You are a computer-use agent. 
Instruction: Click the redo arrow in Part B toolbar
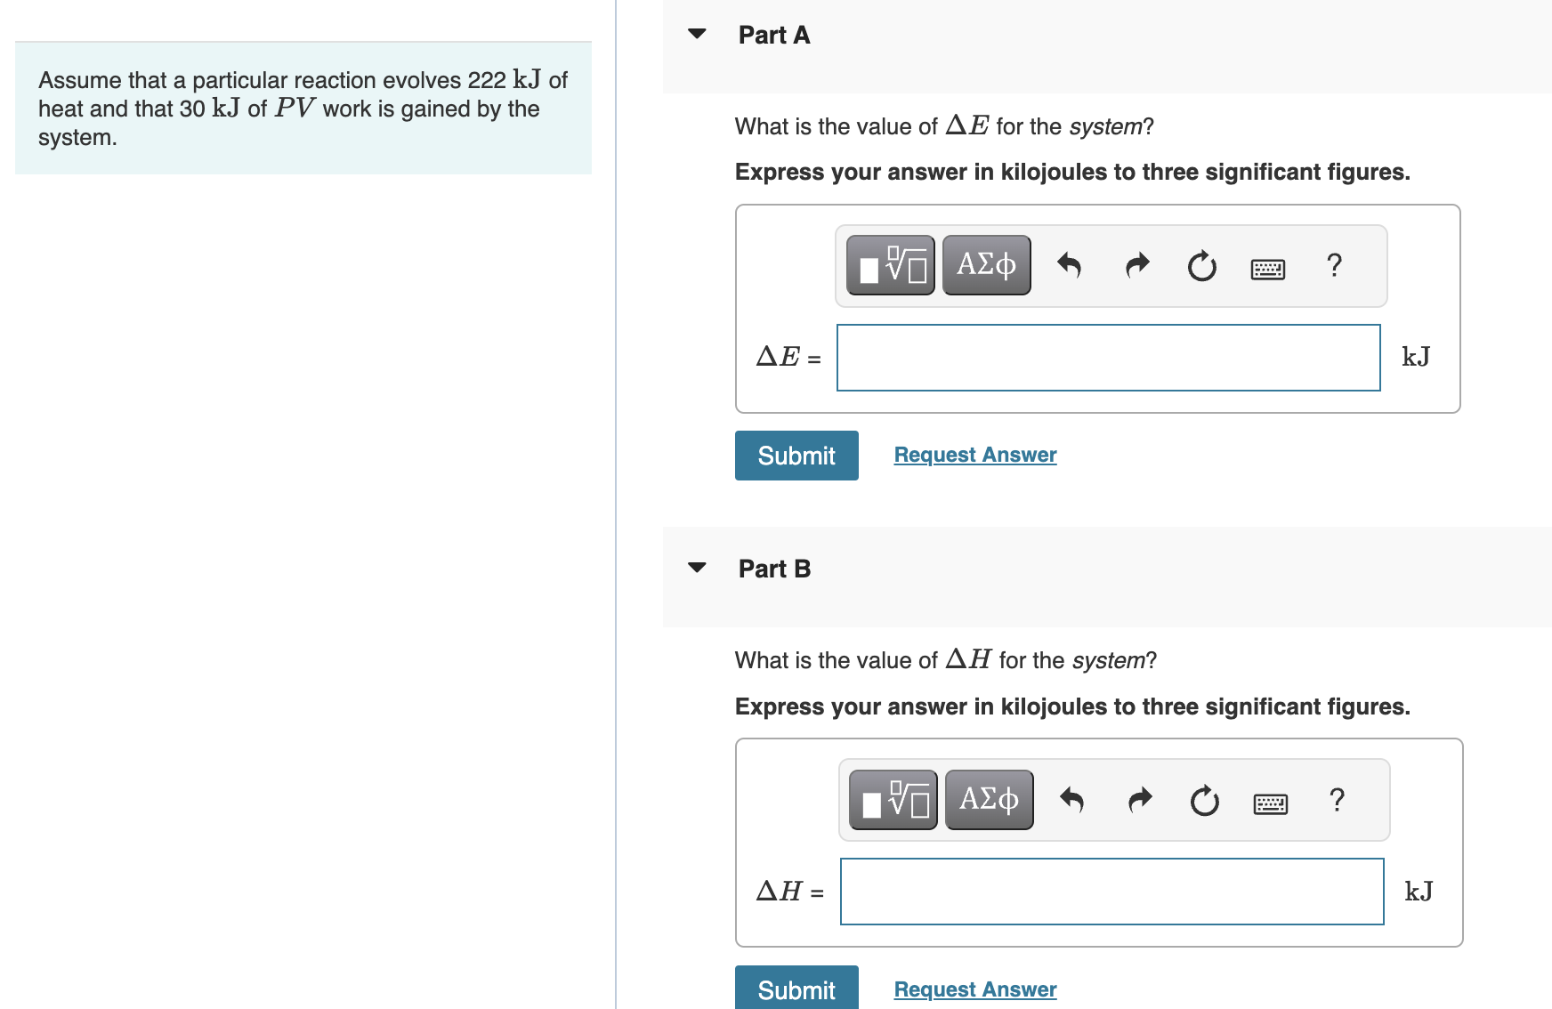1139,802
